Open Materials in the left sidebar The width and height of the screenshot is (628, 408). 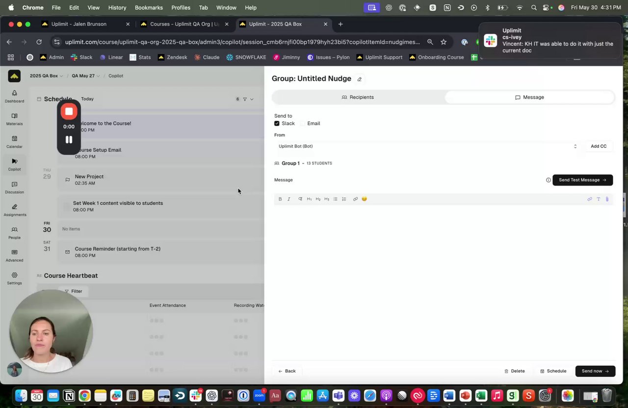click(14, 119)
